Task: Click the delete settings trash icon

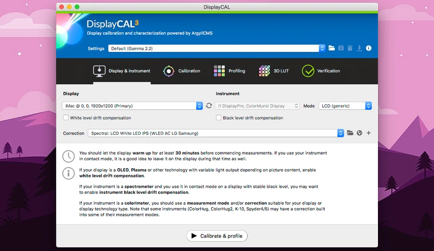Action: (350, 48)
